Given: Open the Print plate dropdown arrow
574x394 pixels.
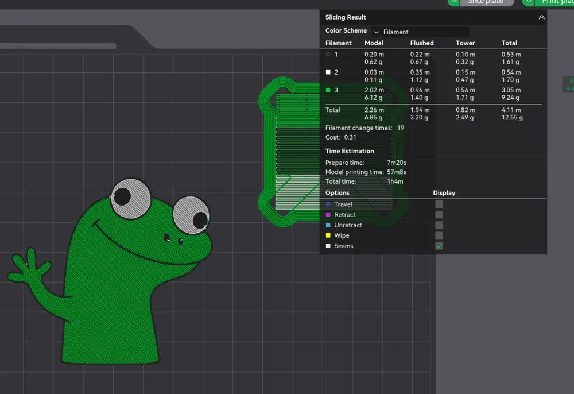Looking at the screenshot, I should [528, 2].
